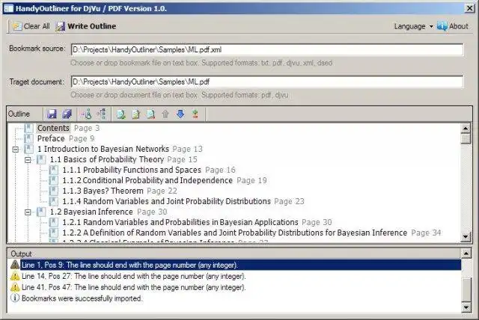Viewport: 479px width, 320px height.
Task: Collapse the 1 Introduction to Bayesian Networks node
Action: coord(15,150)
